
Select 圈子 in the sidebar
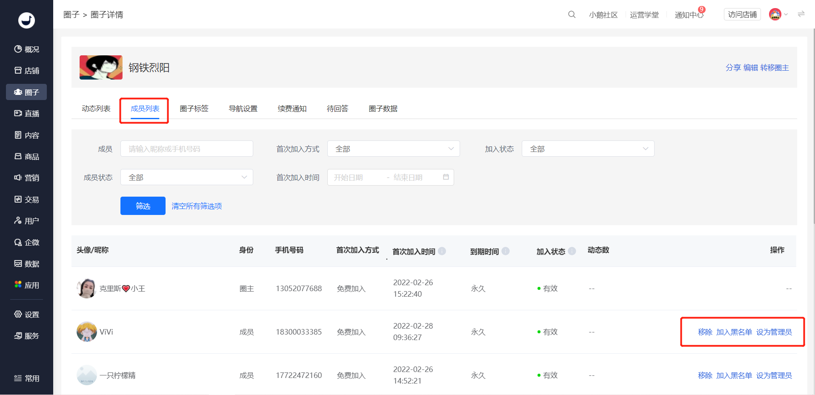pos(26,92)
